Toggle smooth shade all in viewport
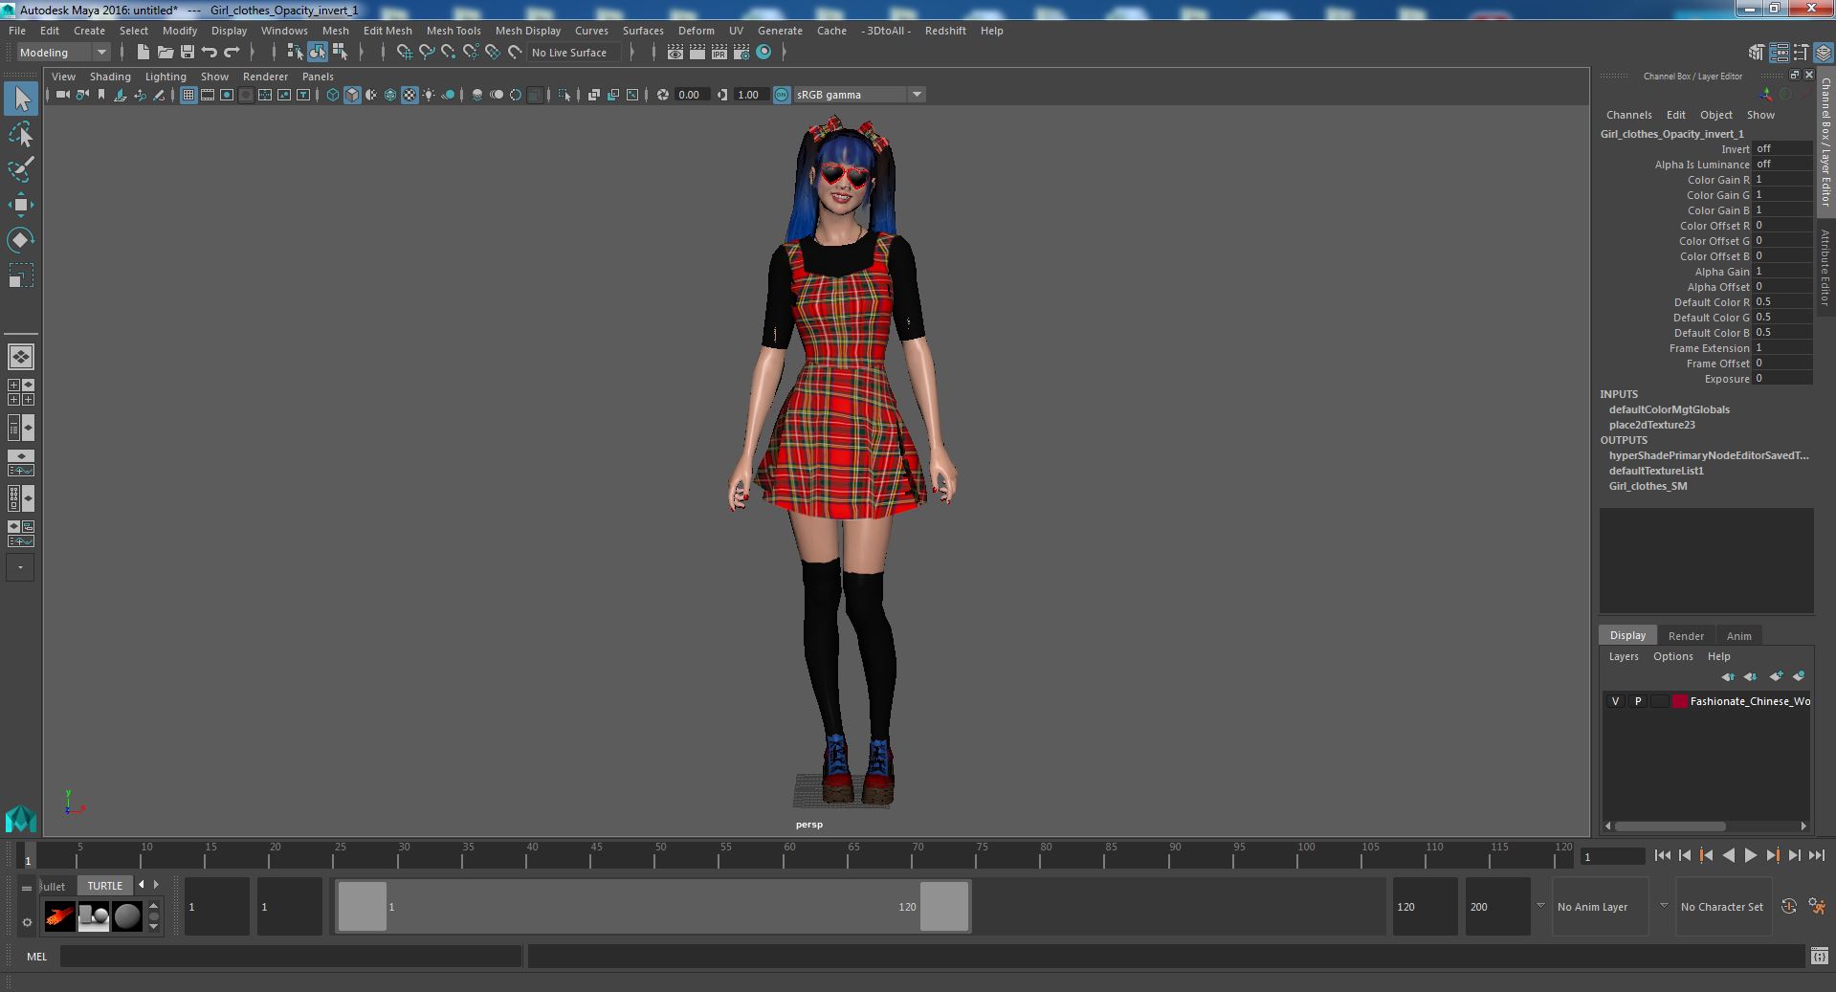This screenshot has height=992, width=1836. pos(352,95)
